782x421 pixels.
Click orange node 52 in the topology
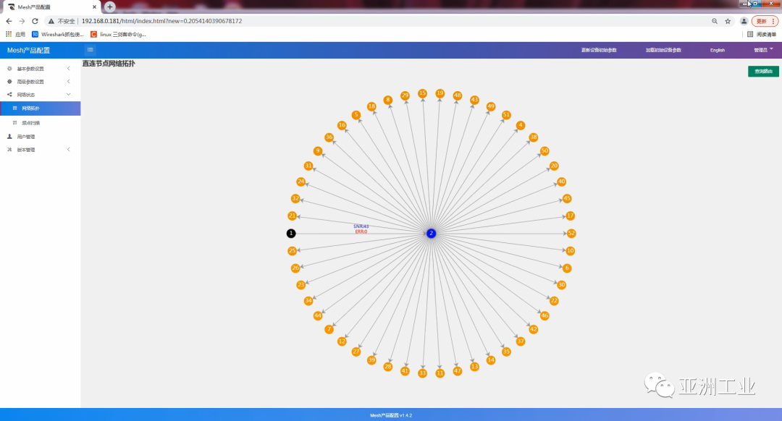coord(571,234)
